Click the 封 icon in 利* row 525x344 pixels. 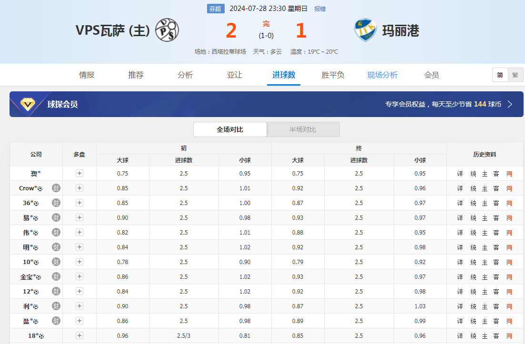click(56, 306)
